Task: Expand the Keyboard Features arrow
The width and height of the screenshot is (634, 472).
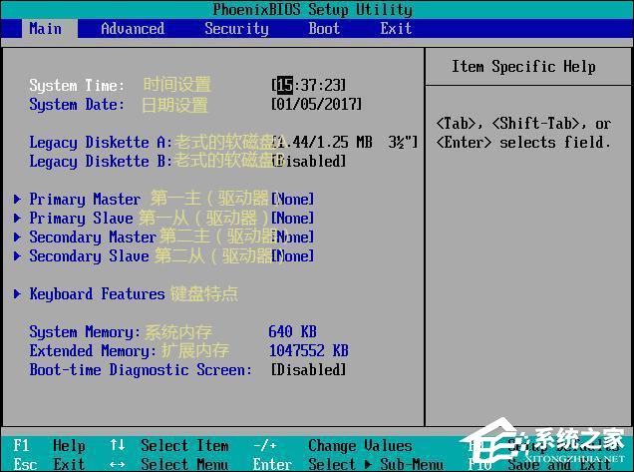Action: point(18,293)
